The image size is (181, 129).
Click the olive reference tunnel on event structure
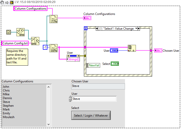click(x=85, y=56)
